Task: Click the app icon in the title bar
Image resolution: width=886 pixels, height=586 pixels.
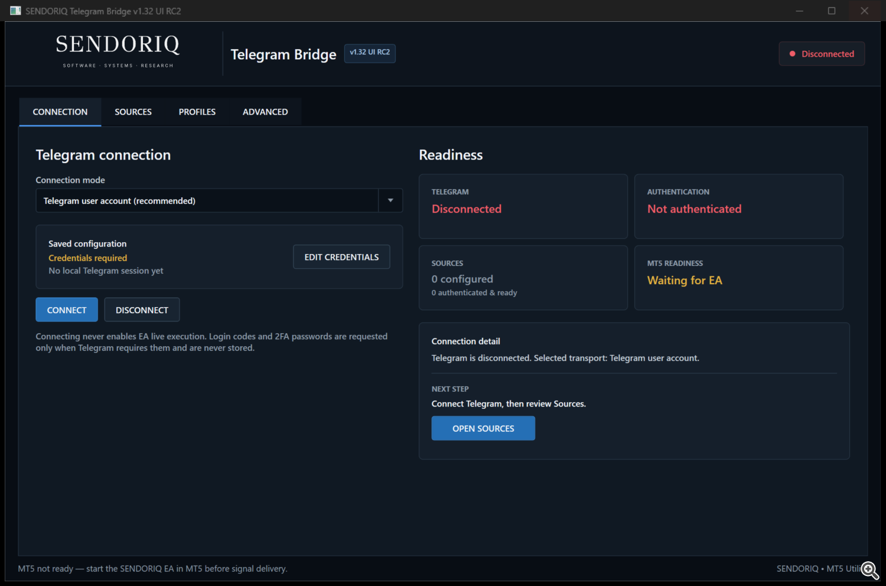Action: tap(15, 11)
